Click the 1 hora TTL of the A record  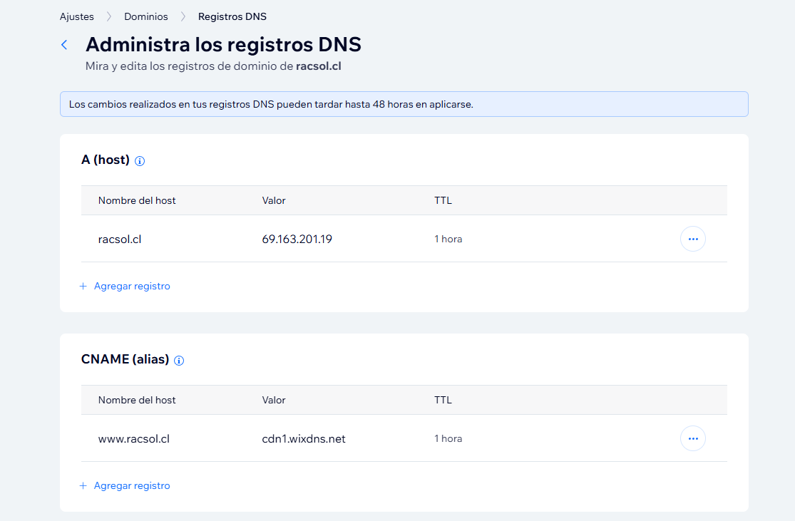(x=448, y=239)
